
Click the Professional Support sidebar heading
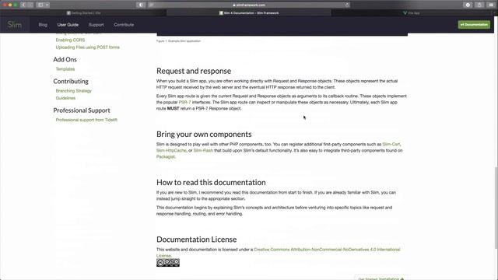[x=82, y=110]
